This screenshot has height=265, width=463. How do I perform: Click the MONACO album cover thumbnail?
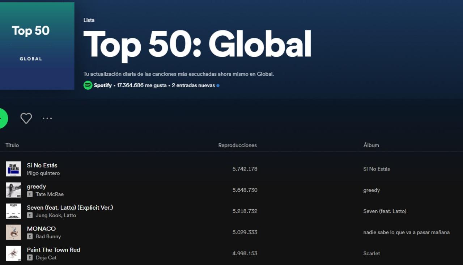pos(13,232)
